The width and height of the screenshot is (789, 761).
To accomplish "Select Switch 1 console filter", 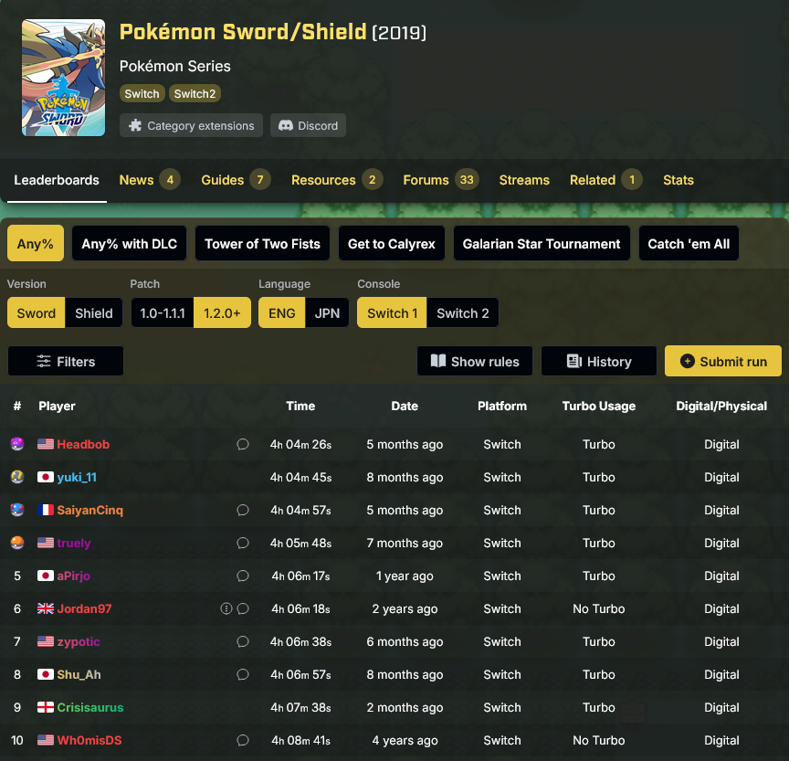I will (392, 312).
